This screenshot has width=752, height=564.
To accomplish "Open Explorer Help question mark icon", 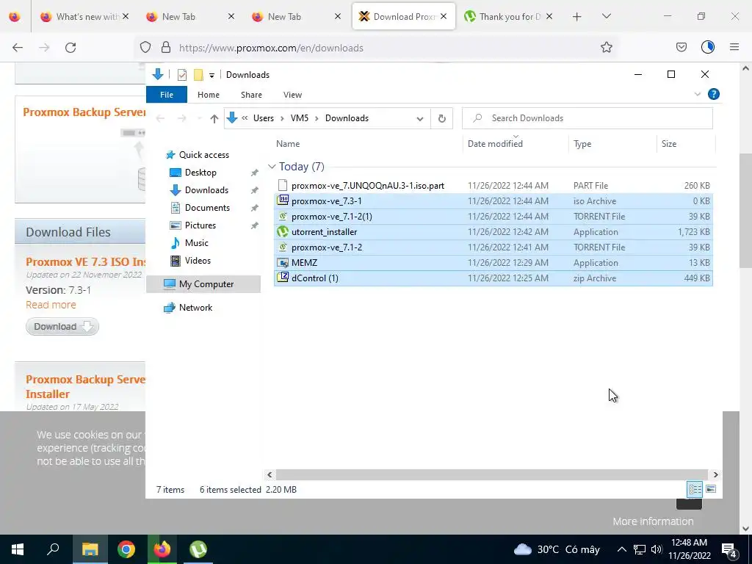I will pyautogui.click(x=714, y=94).
